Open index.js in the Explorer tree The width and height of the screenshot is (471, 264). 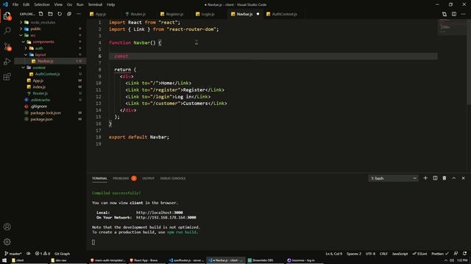[x=39, y=87]
